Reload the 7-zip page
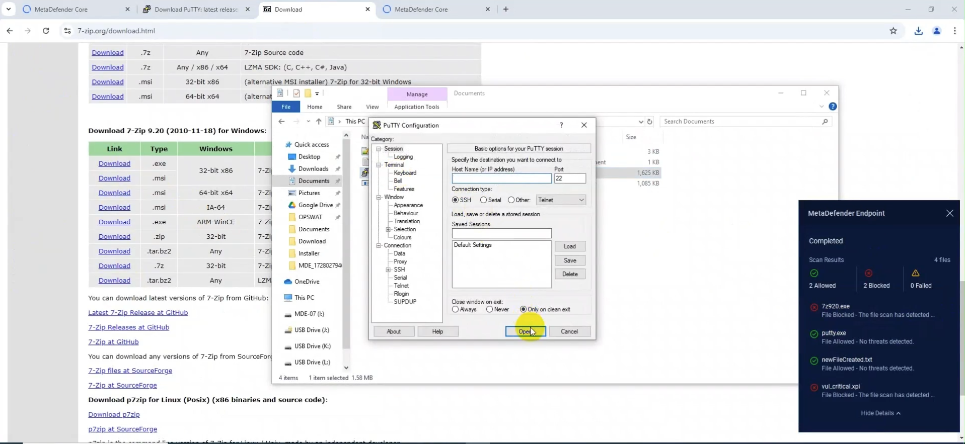Screen dimensions: 965x444 46,31
